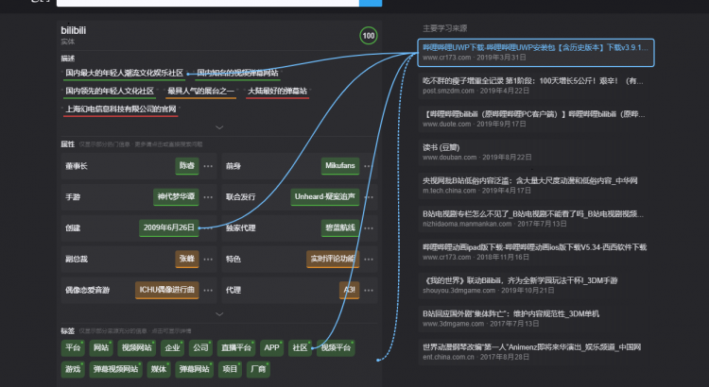The image size is (709, 387).
Task: Click the three-dot menu beside 陈睿
Action: (x=208, y=166)
